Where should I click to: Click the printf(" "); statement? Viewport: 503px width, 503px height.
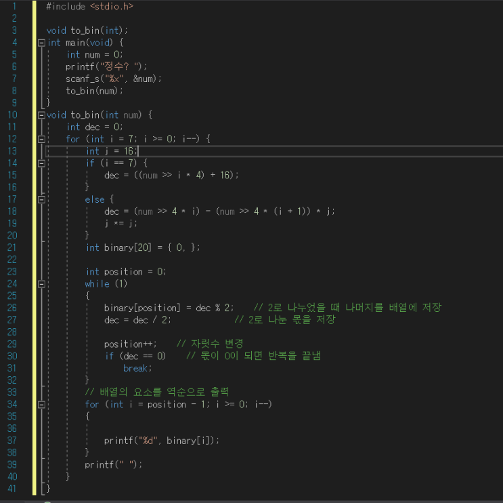(x=114, y=464)
